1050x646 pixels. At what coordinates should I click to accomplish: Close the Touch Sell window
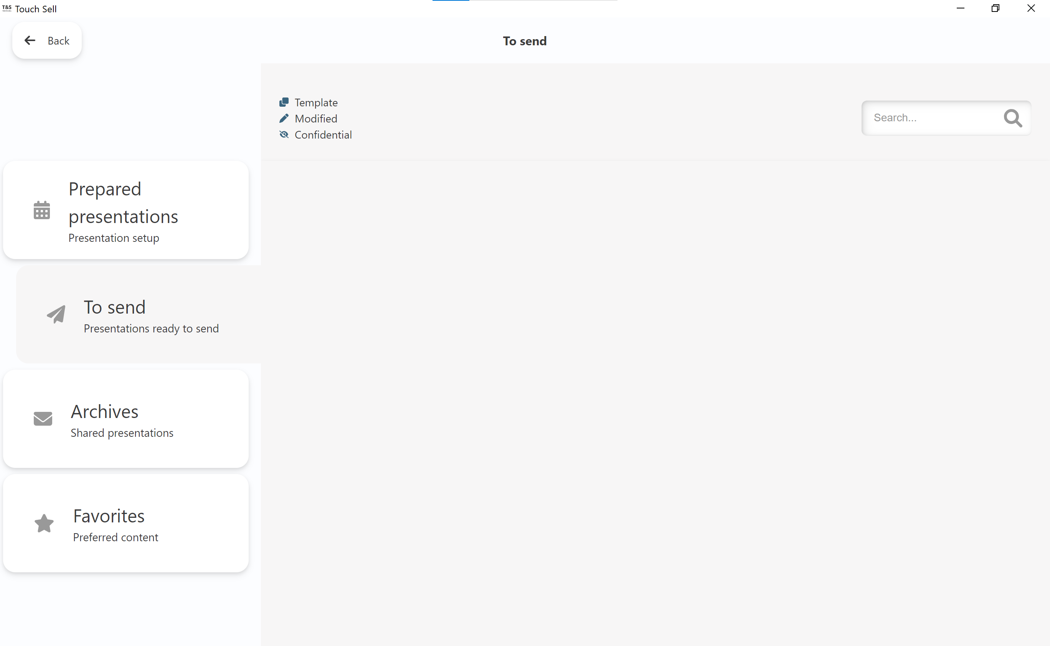point(1031,8)
